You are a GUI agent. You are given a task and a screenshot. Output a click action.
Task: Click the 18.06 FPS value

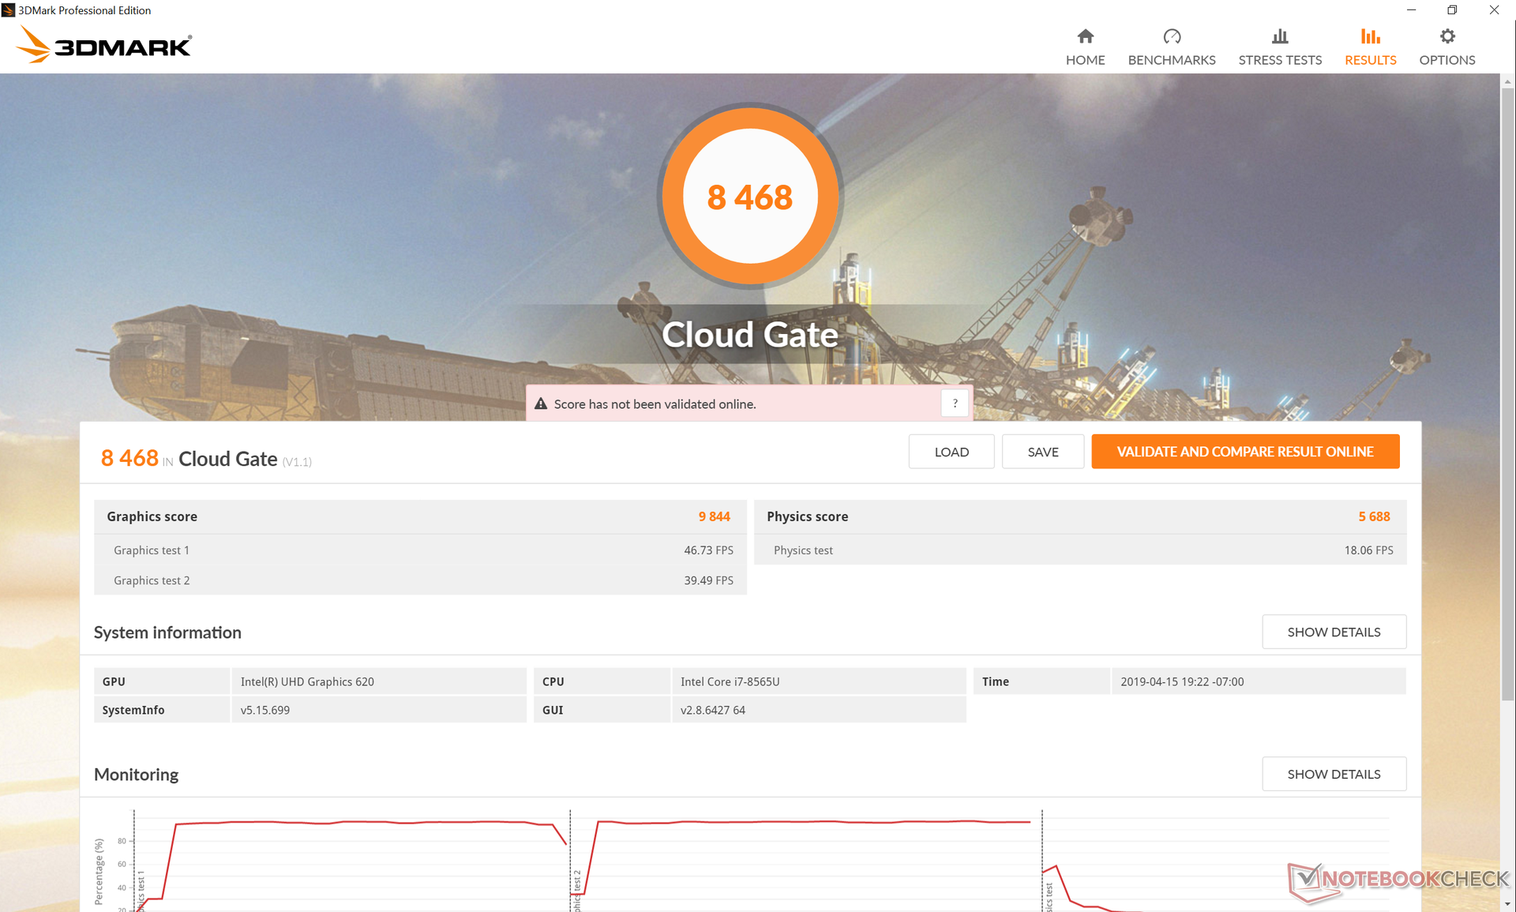coord(1368,550)
